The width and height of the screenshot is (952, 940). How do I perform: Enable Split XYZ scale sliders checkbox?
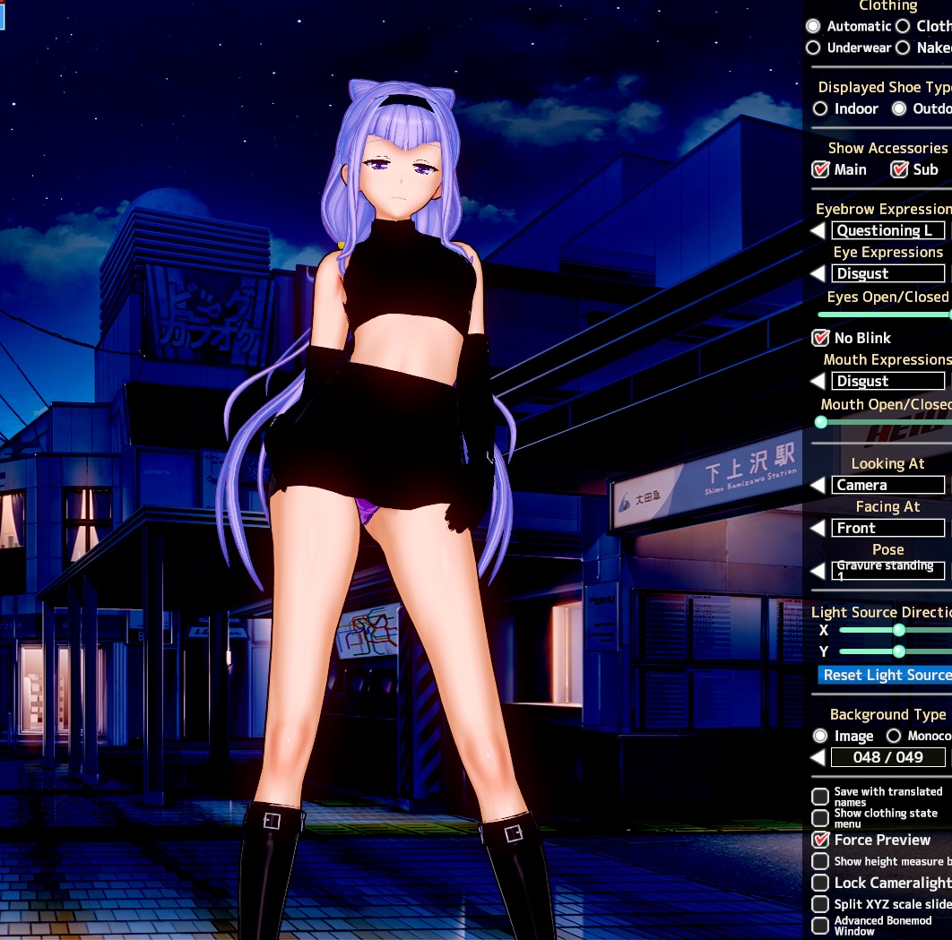point(820,904)
